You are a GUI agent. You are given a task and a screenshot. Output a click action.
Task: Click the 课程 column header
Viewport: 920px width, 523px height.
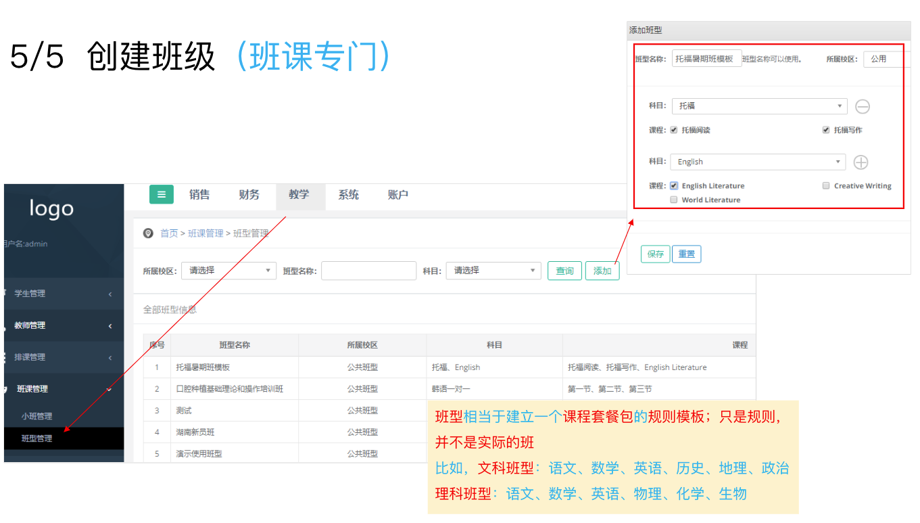tap(740, 345)
